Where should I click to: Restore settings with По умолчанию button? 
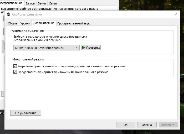26,113
